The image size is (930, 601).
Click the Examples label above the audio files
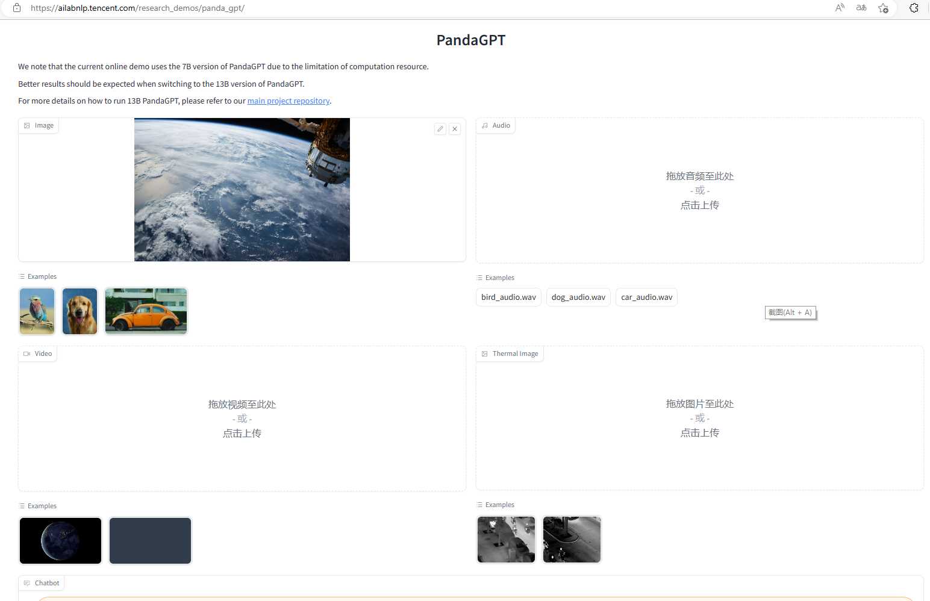[x=496, y=278]
